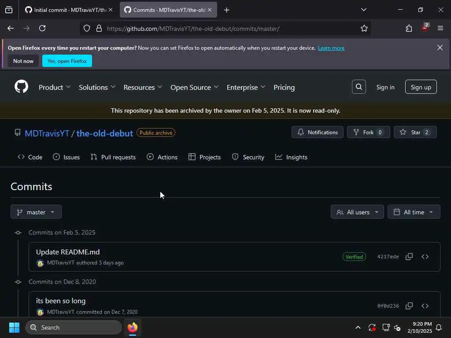Image resolution: width=451 pixels, height=338 pixels.
Task: Close the Commits tab
Action: point(210,10)
